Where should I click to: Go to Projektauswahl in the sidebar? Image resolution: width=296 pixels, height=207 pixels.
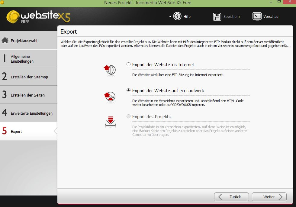(x=28, y=41)
